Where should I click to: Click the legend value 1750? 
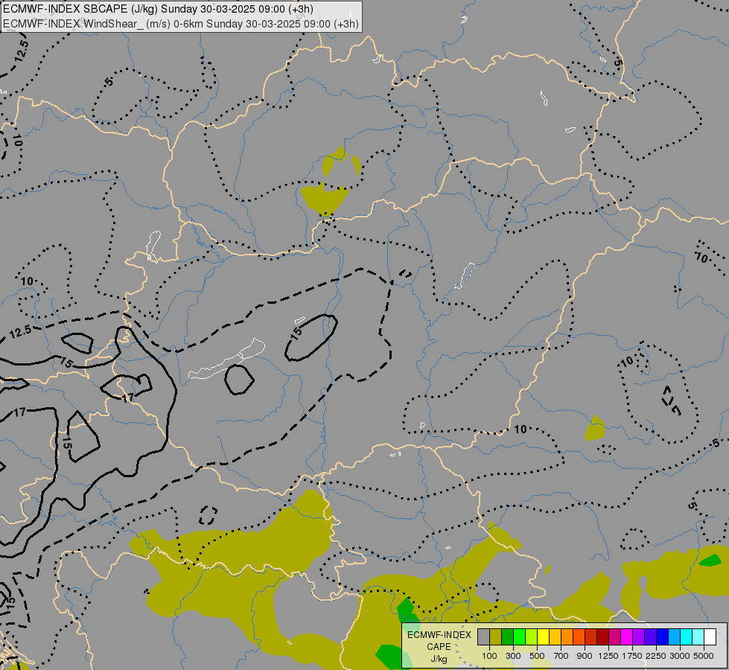[632, 656]
